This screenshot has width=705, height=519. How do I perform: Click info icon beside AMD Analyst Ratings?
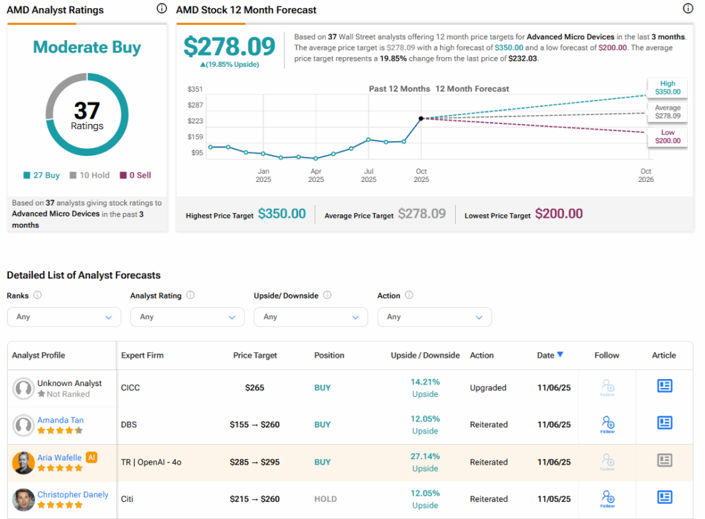(161, 9)
